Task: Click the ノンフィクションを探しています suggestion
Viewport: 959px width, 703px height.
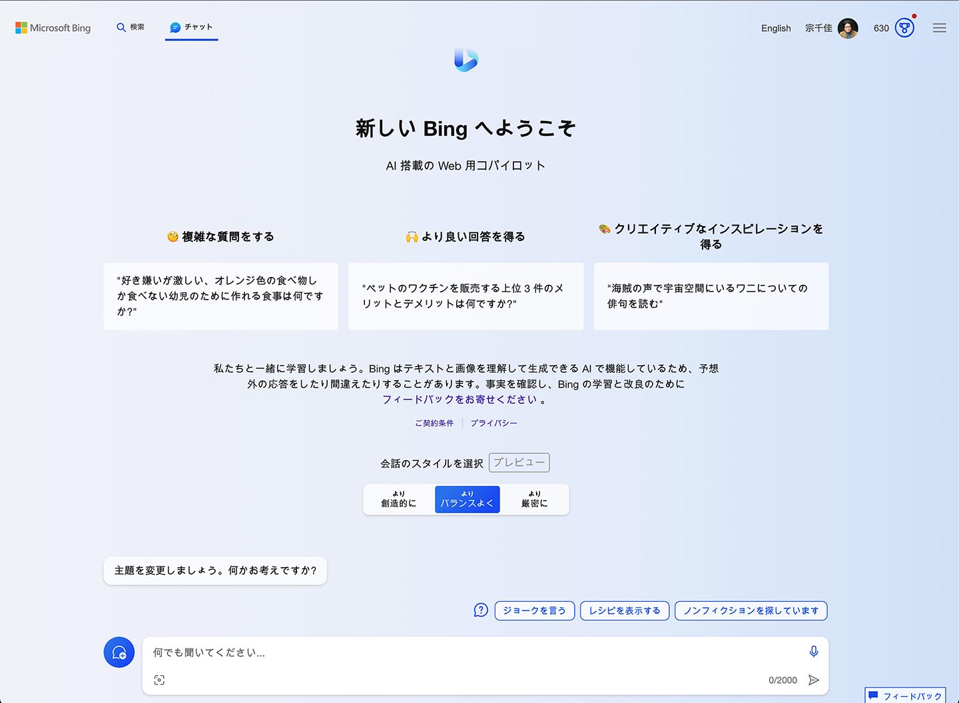Action: click(x=751, y=610)
